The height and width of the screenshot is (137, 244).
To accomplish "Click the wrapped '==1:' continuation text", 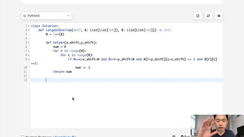I will (35, 64).
